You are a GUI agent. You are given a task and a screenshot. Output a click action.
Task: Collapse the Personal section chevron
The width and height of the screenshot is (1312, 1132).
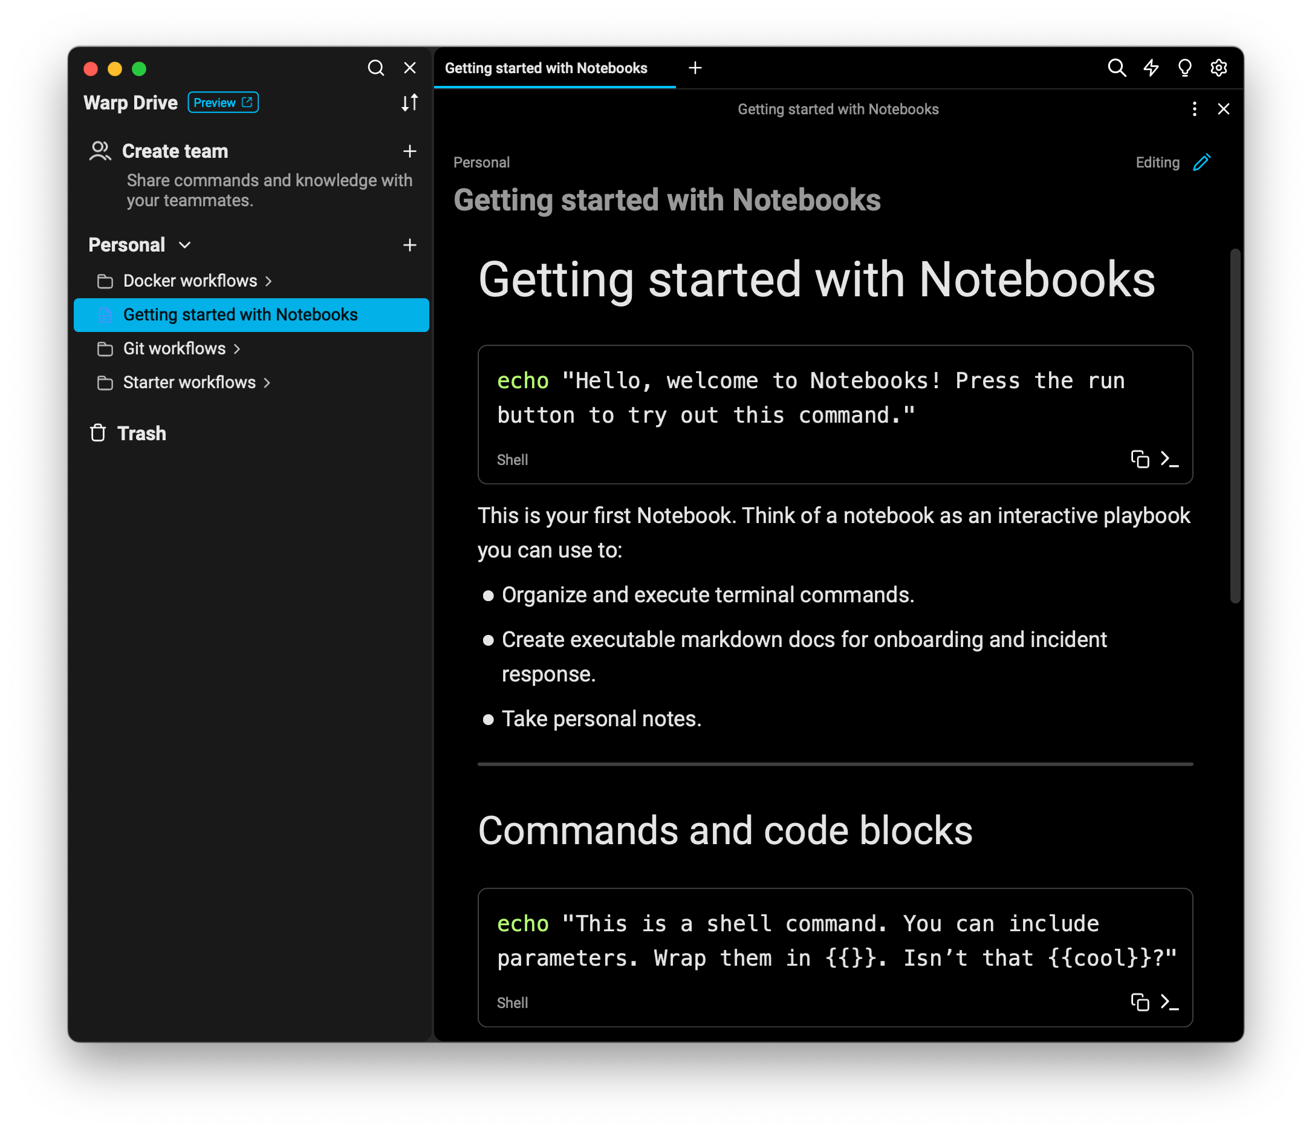[x=185, y=245]
